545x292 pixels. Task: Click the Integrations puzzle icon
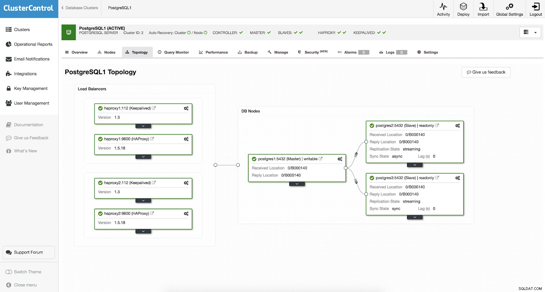(x=9, y=74)
